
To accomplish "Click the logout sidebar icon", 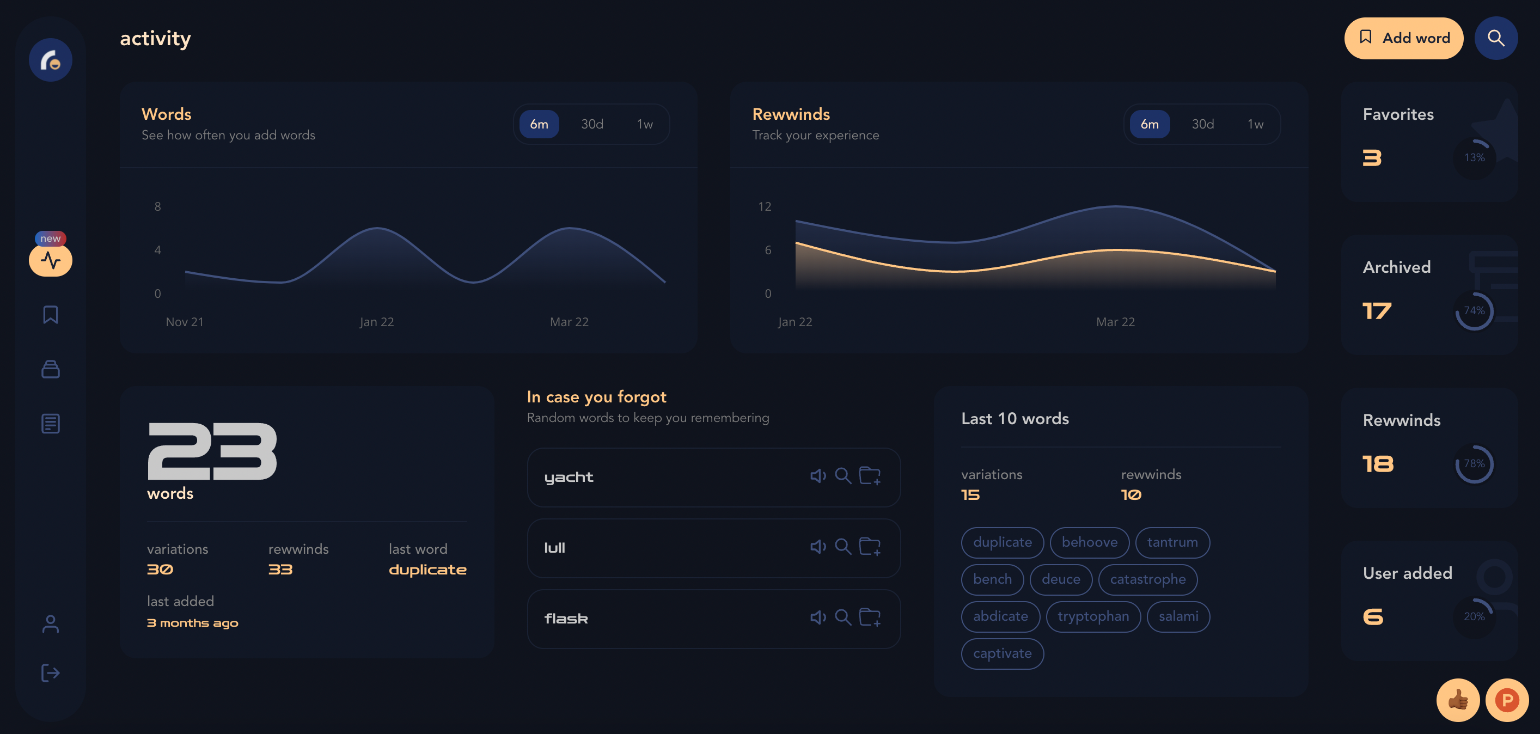I will tap(50, 673).
